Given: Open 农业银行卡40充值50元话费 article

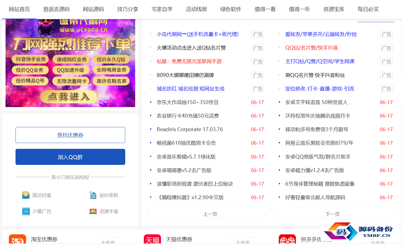Looking at the screenshot, I should 188,116.
